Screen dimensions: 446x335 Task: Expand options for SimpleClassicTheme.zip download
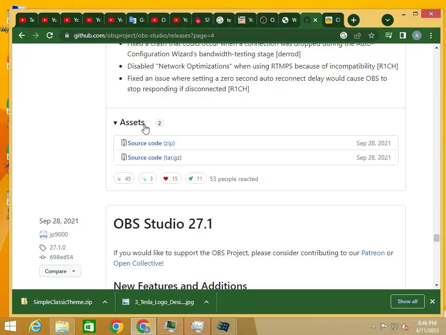[105, 302]
